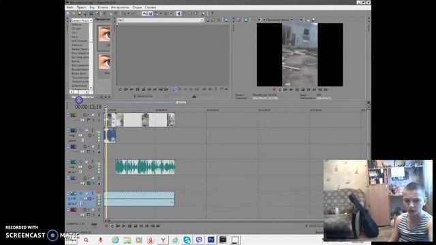Open the Trimmer media history dropdown

202,20
